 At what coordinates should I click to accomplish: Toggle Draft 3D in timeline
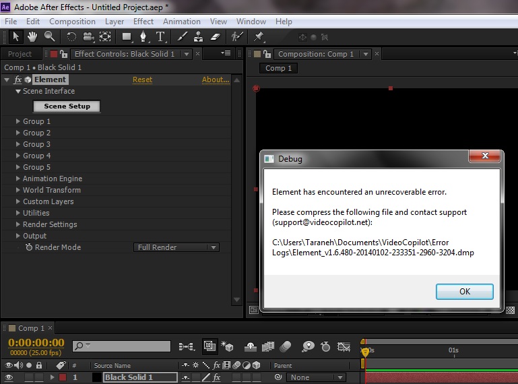[x=227, y=346]
